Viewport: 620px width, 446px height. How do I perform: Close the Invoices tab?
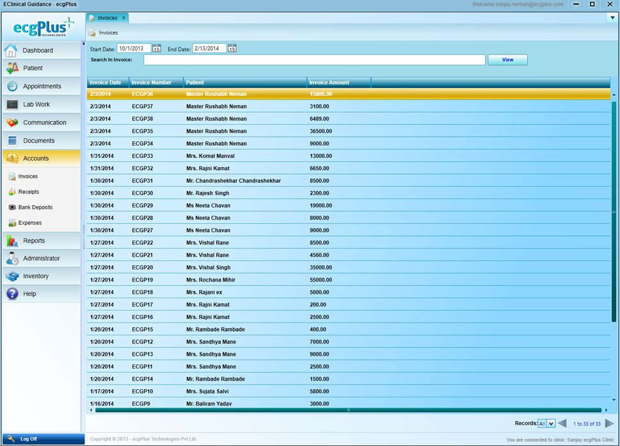(124, 18)
